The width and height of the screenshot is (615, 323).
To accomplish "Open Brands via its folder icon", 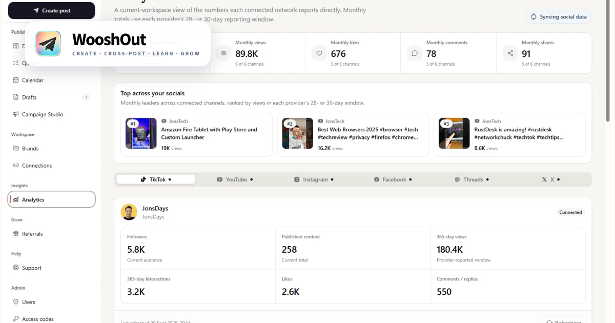I will click(x=16, y=149).
